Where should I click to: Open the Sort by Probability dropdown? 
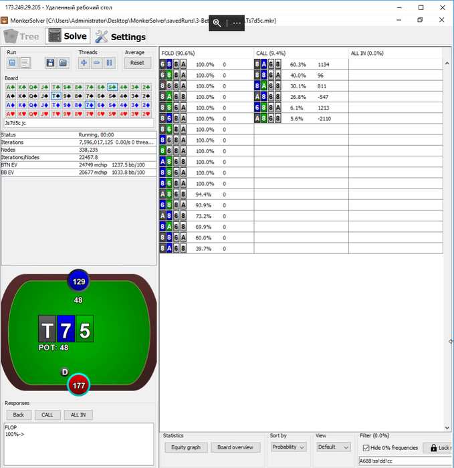pyautogui.click(x=289, y=447)
